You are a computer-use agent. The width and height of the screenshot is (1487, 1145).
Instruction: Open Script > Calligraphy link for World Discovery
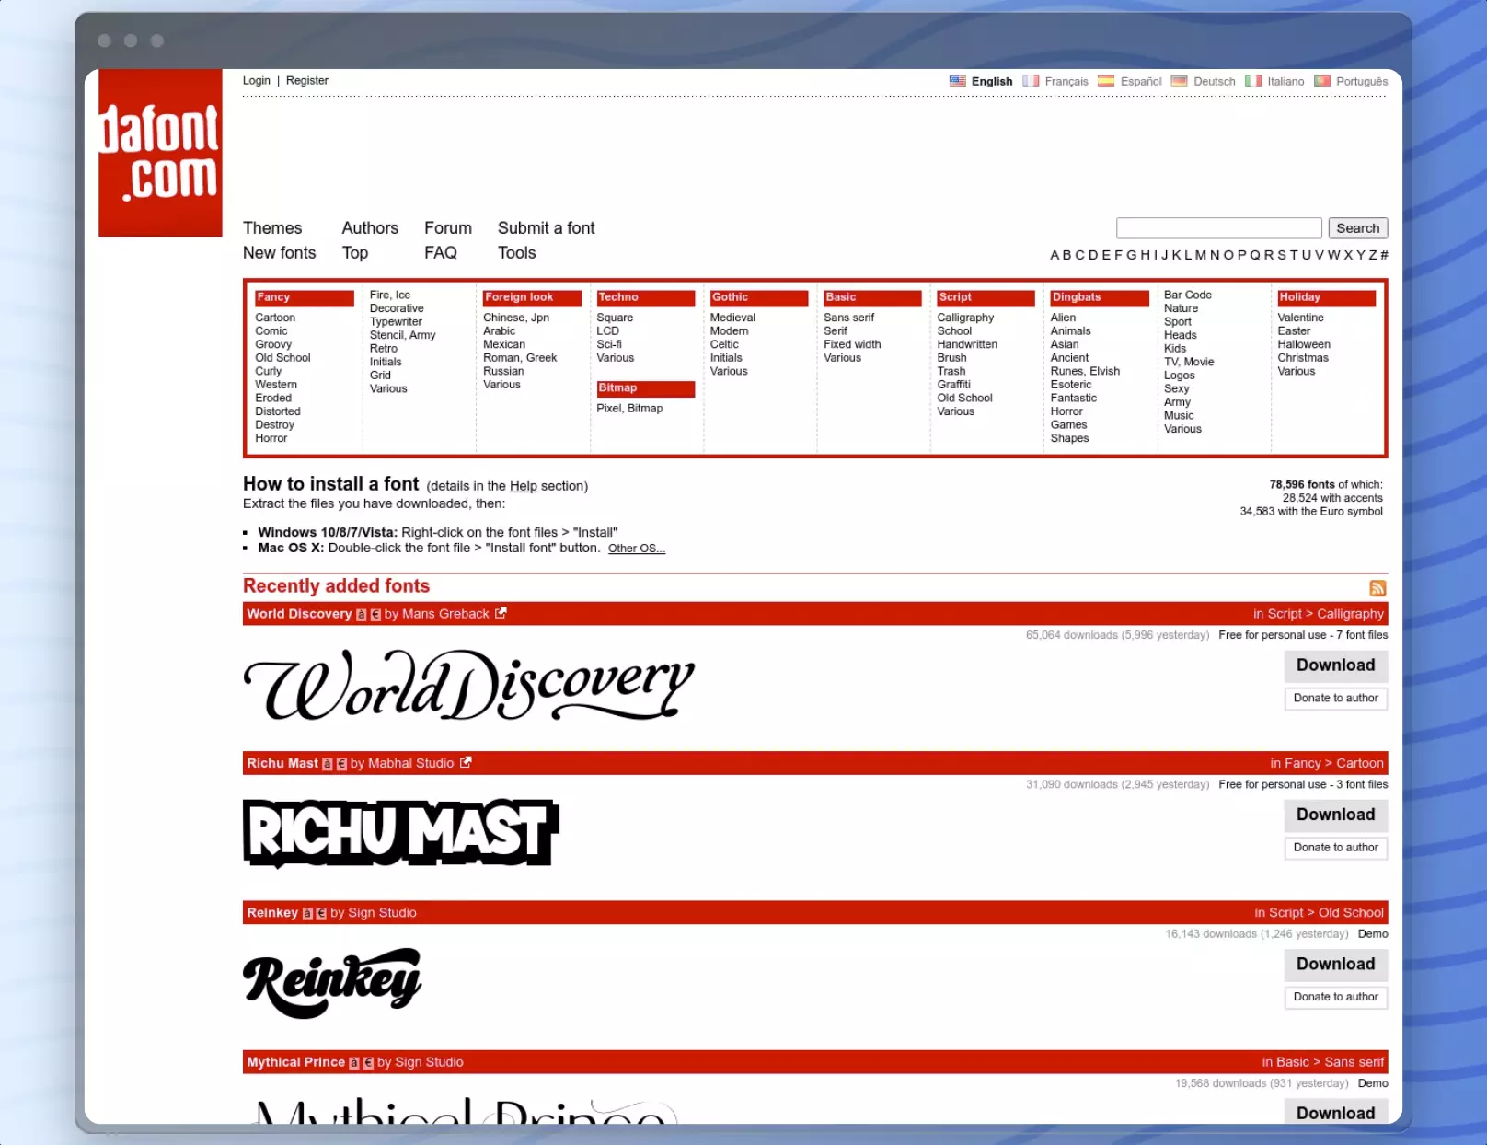tap(1325, 614)
